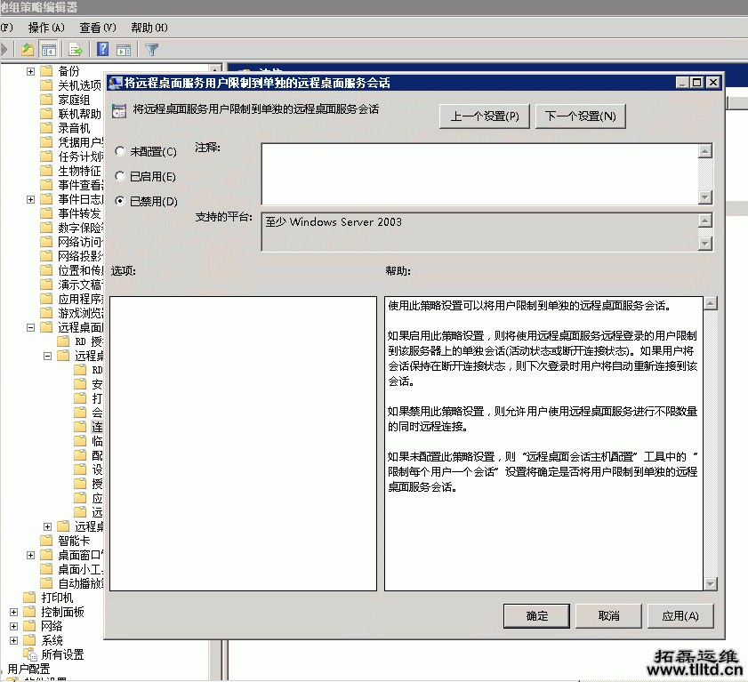
Task: Click the forward navigation arrow icon
Action: [x=4, y=49]
